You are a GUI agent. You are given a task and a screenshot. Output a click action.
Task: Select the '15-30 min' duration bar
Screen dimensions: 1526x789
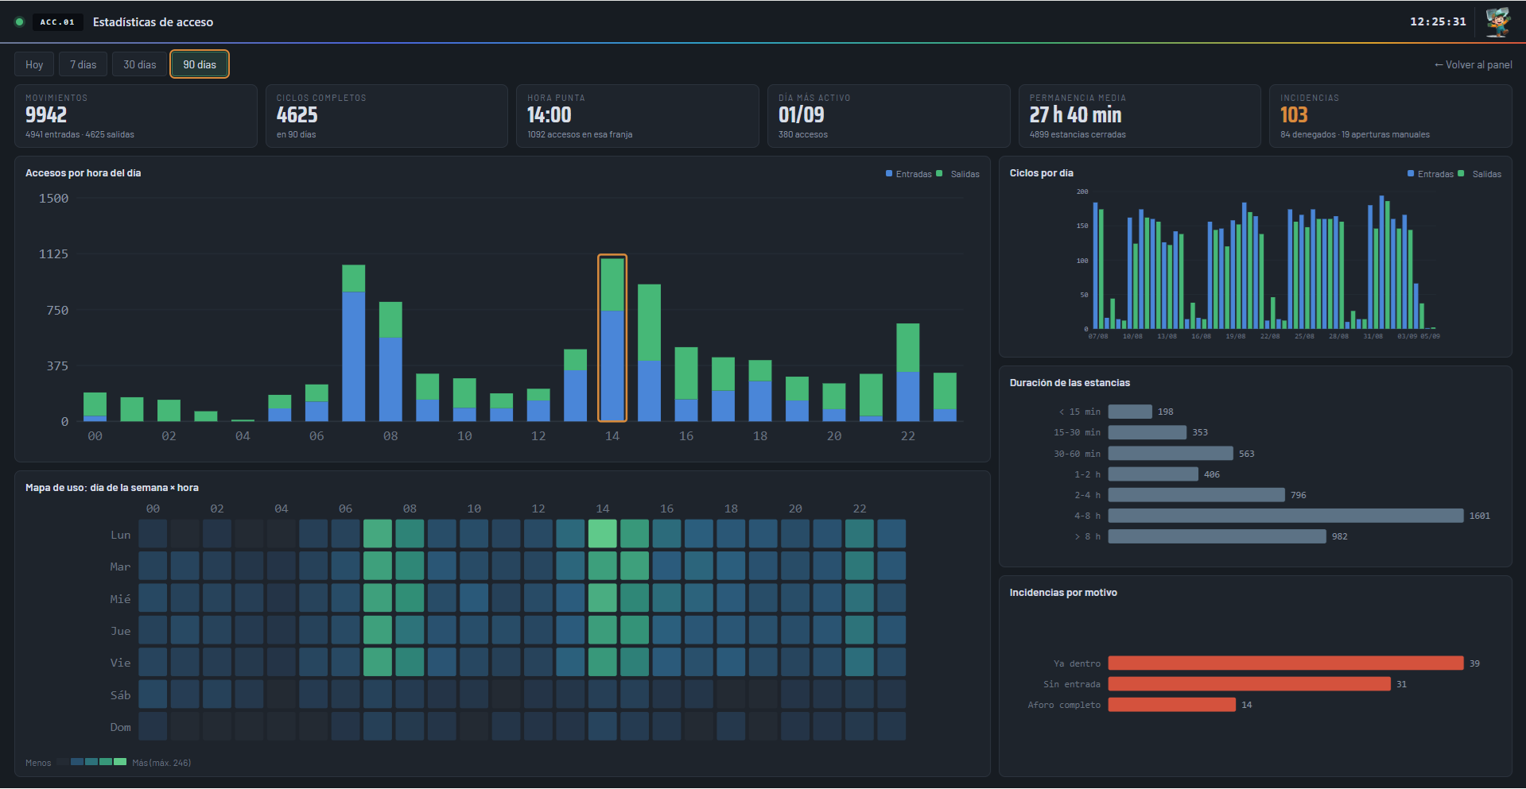point(1147,432)
